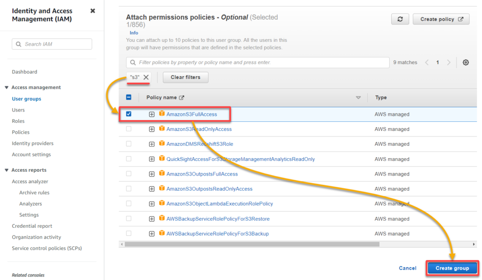Viewport: 482px width, 280px height.
Task: Open the AmazonS3FullAccess policy link
Action: click(x=192, y=114)
